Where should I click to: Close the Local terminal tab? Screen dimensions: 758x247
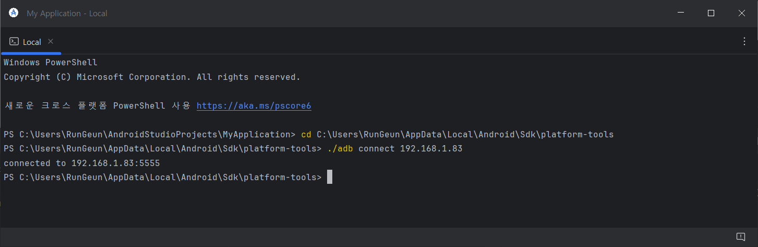click(x=51, y=41)
